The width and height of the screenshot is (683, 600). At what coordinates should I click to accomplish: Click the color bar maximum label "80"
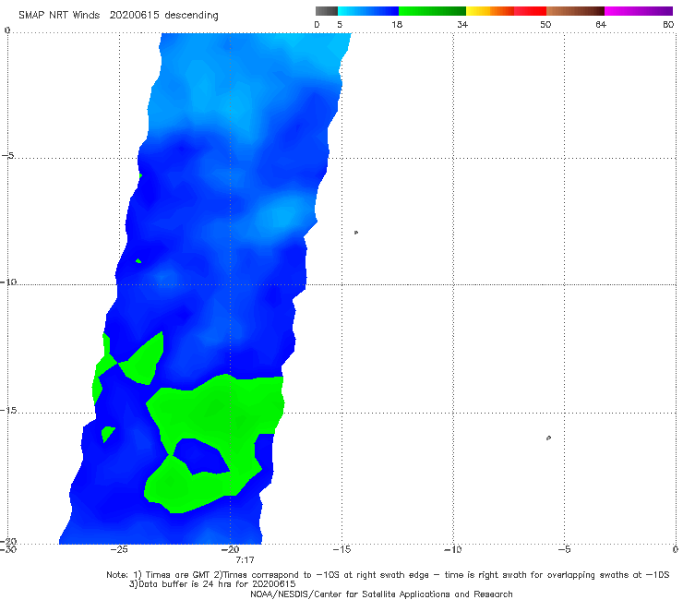point(668,25)
